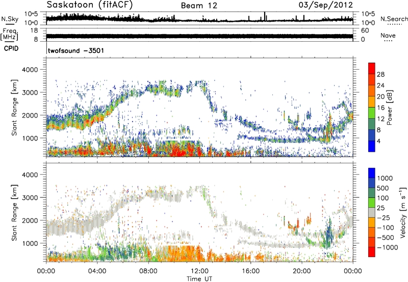This screenshot has width=408, height=282.
Task: Click the "20" Power colorbar label
Action: pyautogui.click(x=380, y=97)
